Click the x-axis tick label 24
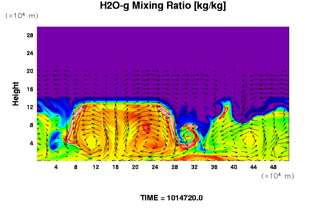Image resolution: width=329 pixels, height=219 pixels. (x=155, y=167)
